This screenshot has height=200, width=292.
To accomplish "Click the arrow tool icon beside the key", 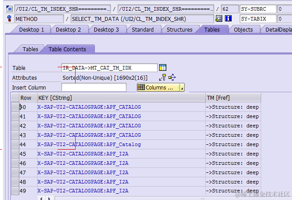I will pos(172,78).
